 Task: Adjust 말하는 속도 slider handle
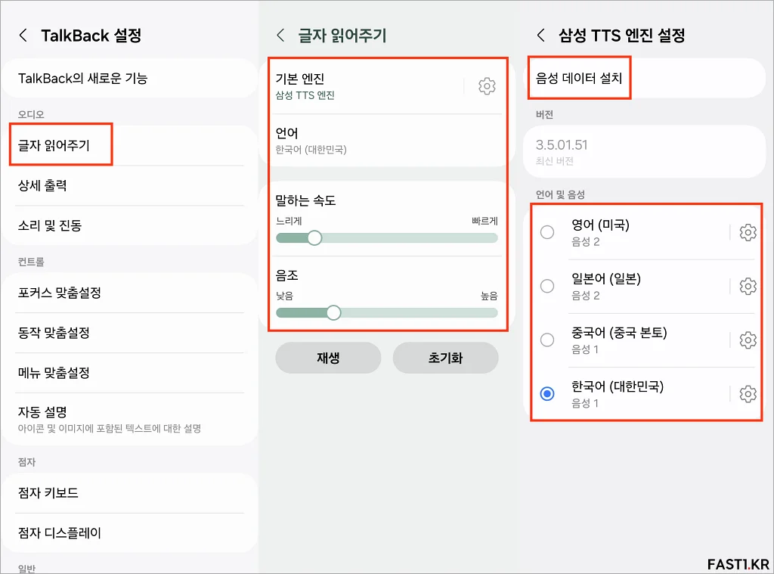click(x=314, y=238)
